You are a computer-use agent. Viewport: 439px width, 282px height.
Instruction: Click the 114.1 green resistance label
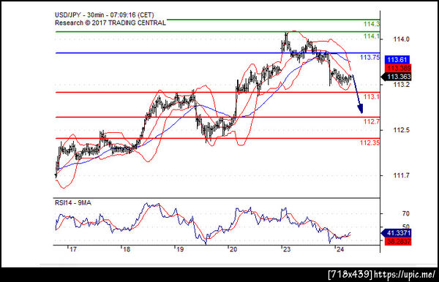click(x=372, y=37)
